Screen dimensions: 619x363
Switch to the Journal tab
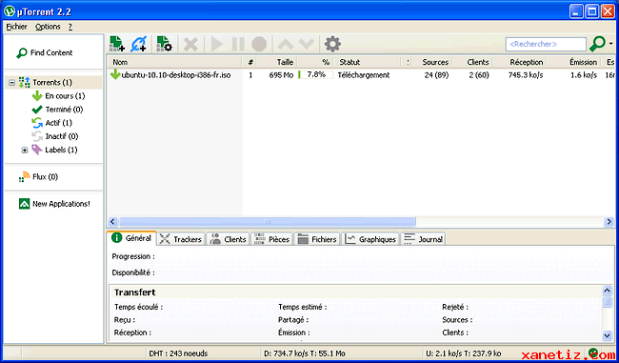click(423, 239)
